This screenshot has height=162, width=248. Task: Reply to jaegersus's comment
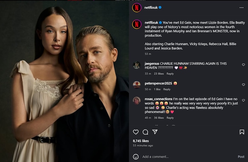[x=170, y=74]
